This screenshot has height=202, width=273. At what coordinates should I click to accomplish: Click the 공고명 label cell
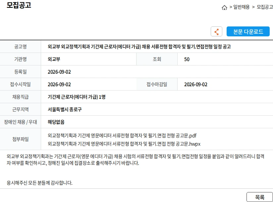20,47
